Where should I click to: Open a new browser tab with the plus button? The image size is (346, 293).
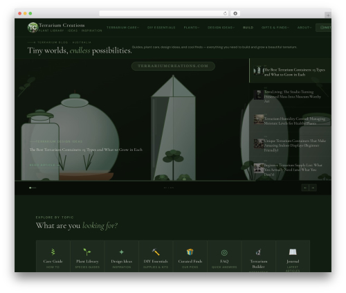328,15
